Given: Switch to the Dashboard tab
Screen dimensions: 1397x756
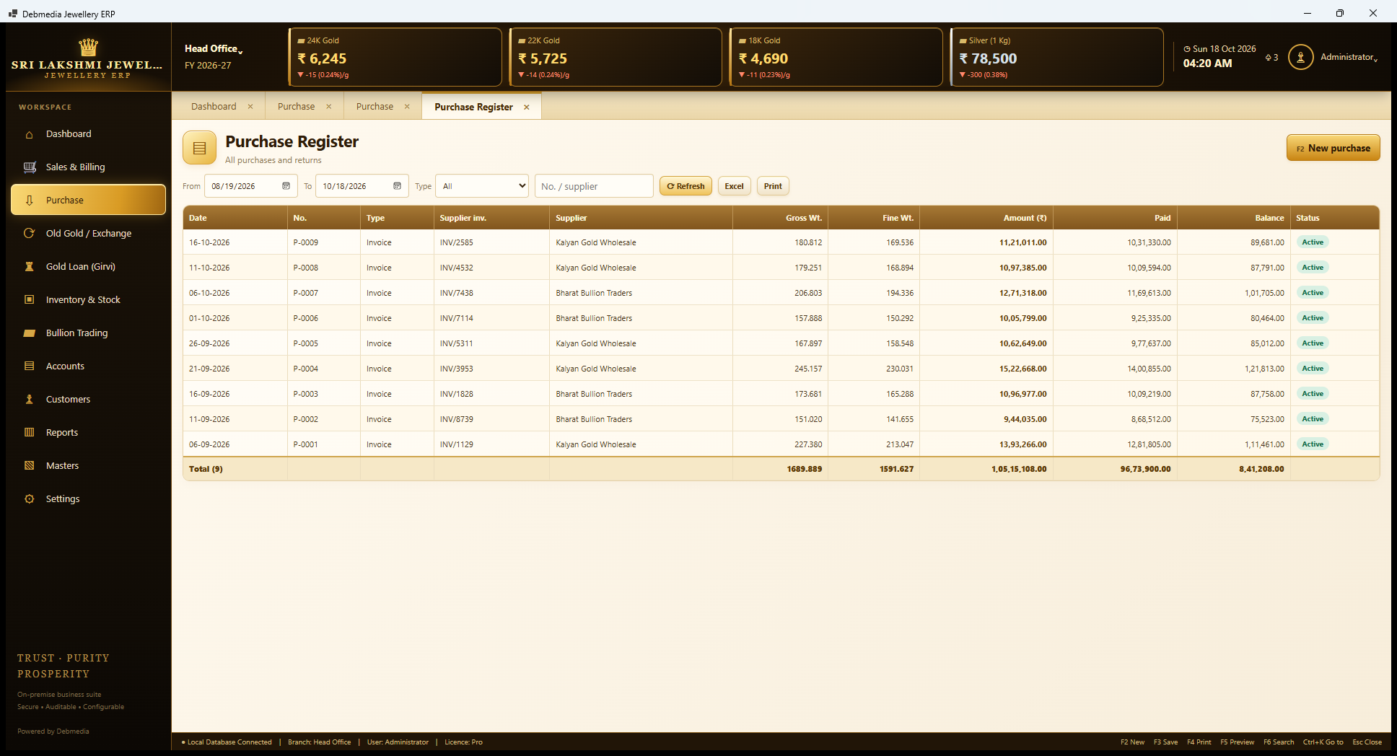Looking at the screenshot, I should [214, 107].
